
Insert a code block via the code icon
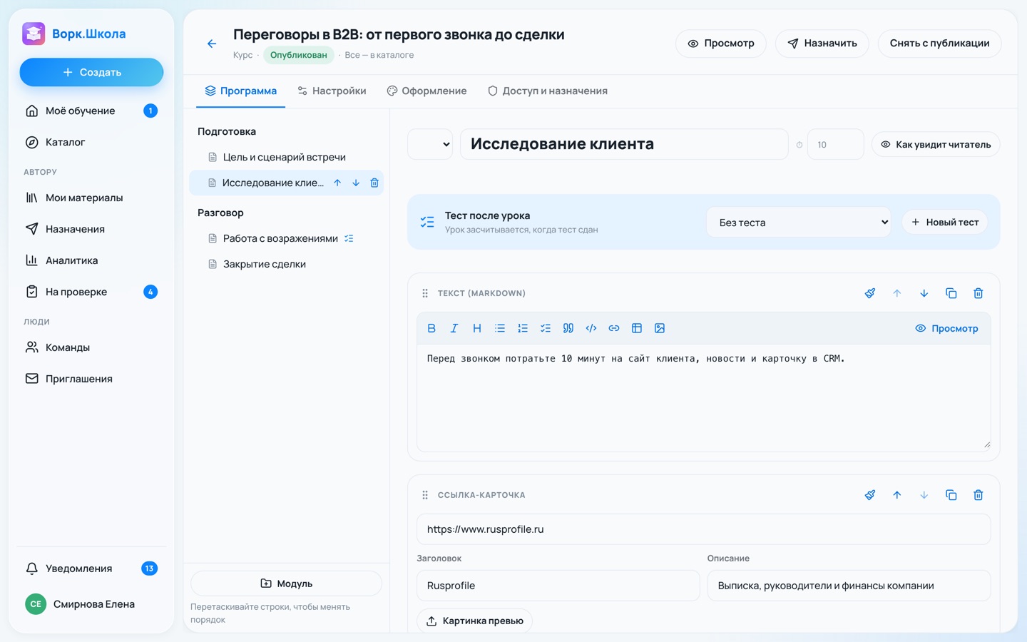click(x=591, y=328)
